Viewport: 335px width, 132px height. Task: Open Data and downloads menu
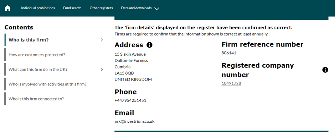click(136, 8)
